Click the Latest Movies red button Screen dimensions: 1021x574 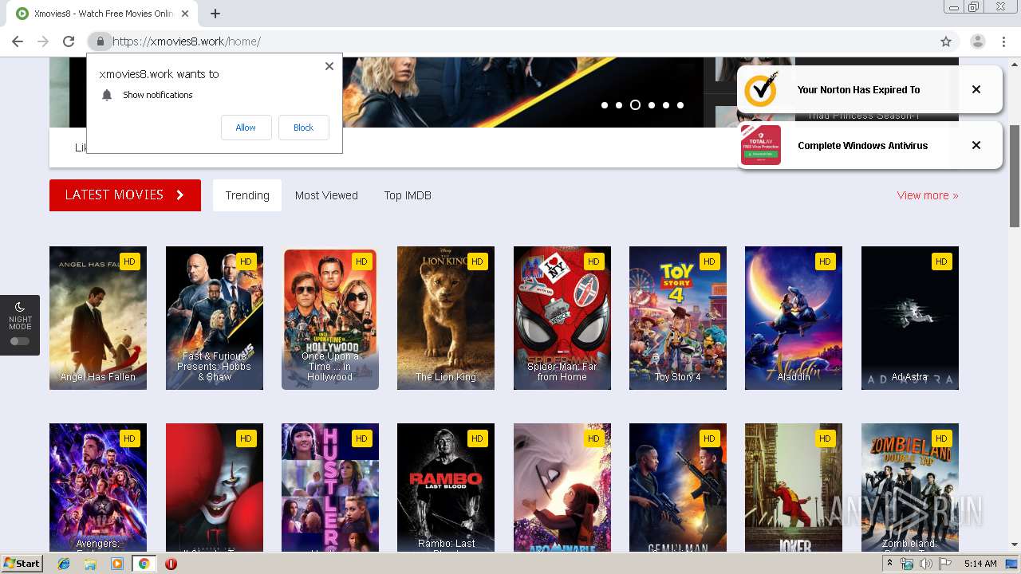point(125,195)
